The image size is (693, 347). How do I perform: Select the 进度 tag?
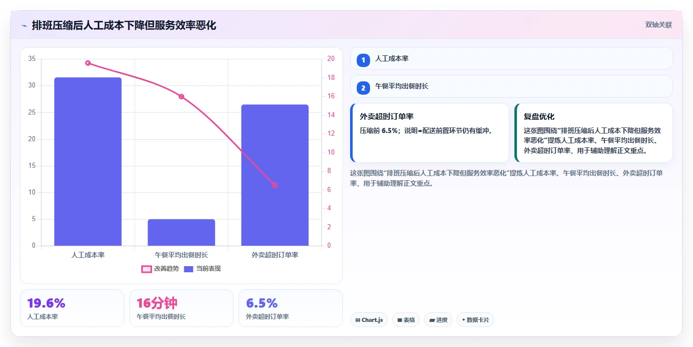pyautogui.click(x=439, y=320)
